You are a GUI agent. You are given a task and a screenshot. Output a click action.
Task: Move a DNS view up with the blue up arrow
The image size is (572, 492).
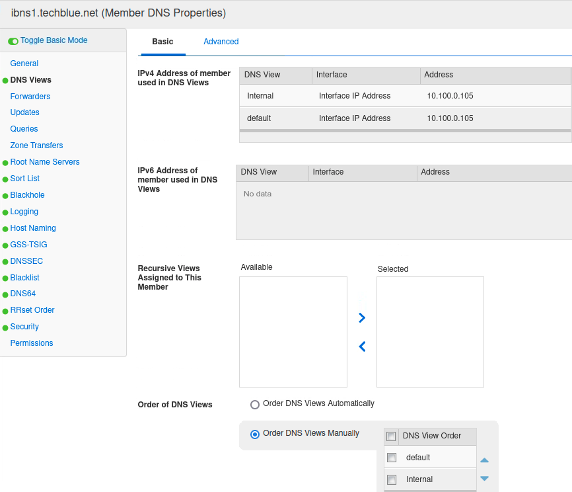[484, 460]
